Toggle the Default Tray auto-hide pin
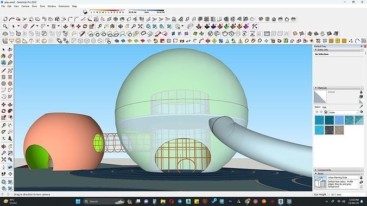The width and height of the screenshot is (367, 206). (x=362, y=46)
